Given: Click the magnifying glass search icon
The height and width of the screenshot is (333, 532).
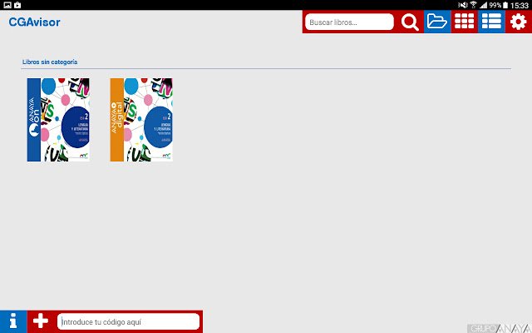Looking at the screenshot, I should click(410, 22).
